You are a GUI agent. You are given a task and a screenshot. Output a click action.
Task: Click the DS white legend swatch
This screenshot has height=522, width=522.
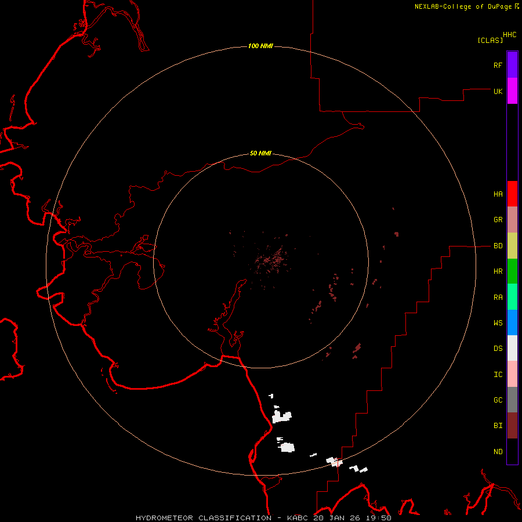pyautogui.click(x=512, y=348)
